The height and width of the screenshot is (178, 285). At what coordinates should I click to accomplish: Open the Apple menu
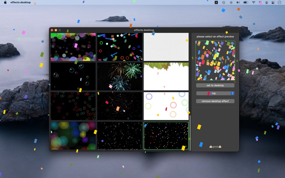(x=5, y=2)
